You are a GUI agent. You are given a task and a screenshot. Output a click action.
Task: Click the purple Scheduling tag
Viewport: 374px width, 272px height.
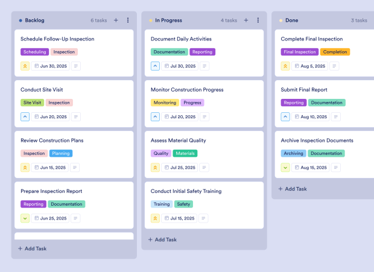34,52
